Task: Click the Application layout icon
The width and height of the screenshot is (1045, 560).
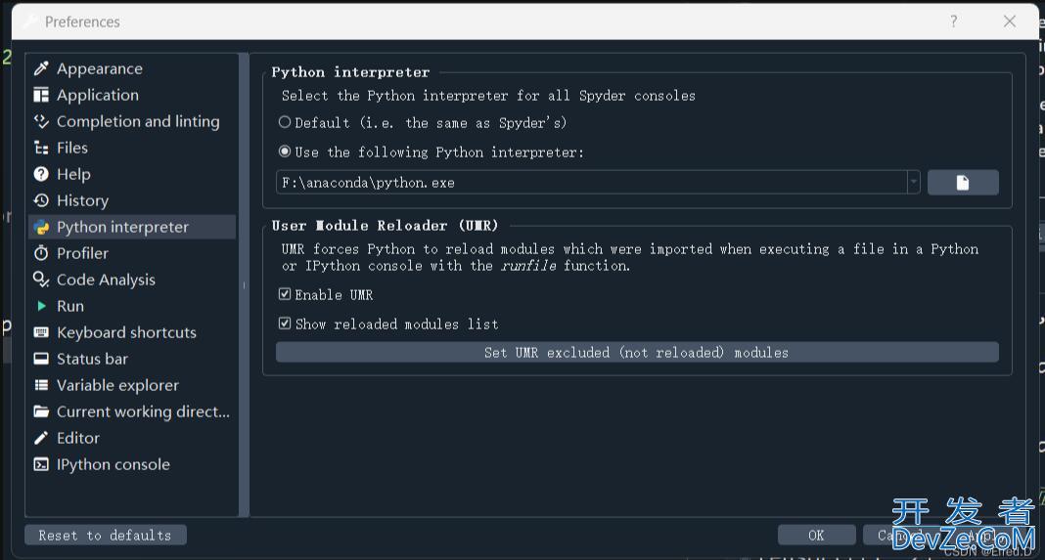Action: pos(41,95)
